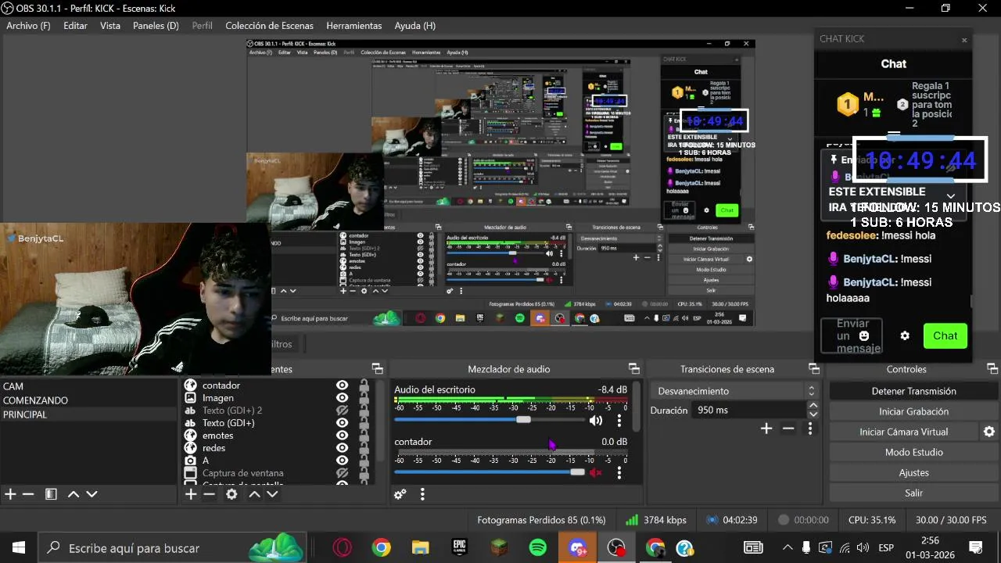This screenshot has width=1001, height=563.
Task: Open the Paneles menu
Action: [x=156, y=26]
